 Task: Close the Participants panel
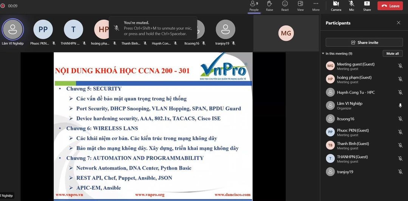tap(399, 23)
